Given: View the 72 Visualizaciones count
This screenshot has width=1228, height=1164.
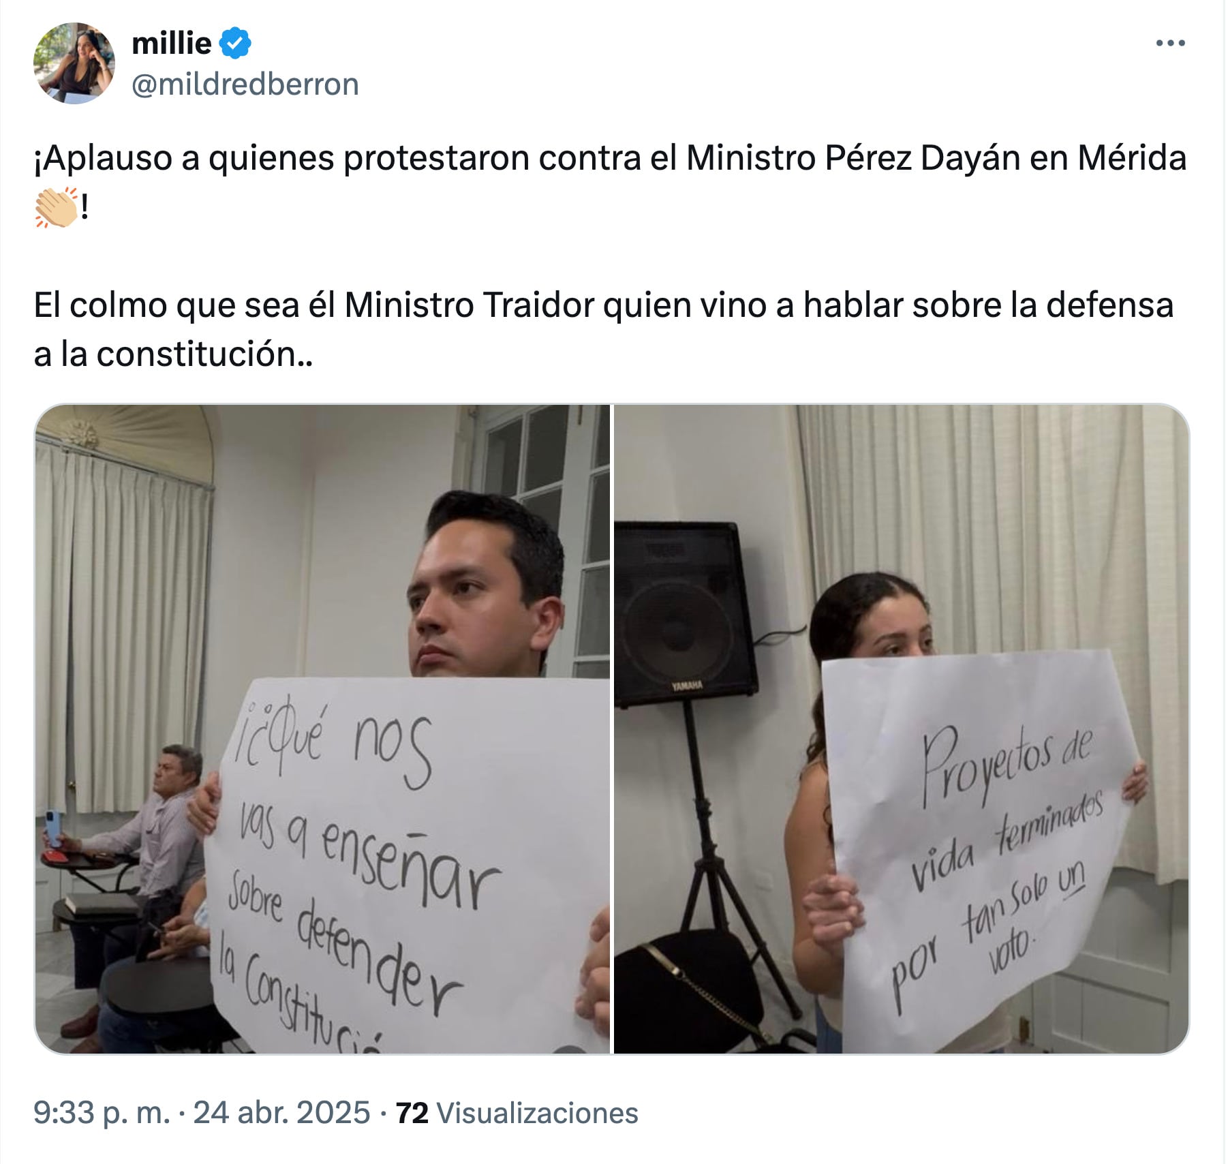Looking at the screenshot, I should click(517, 1114).
